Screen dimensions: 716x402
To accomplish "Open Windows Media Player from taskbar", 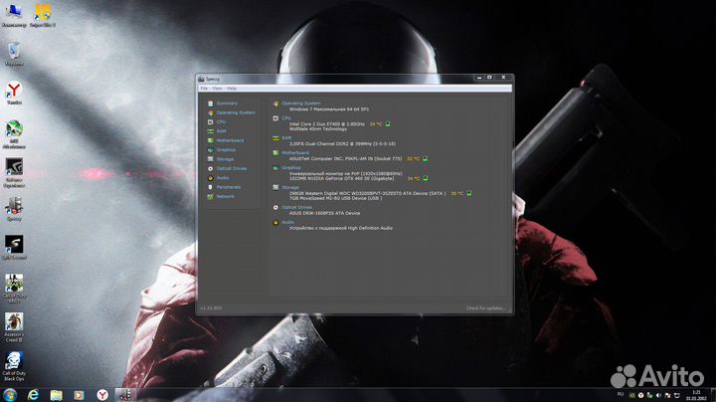I will [x=79, y=395].
